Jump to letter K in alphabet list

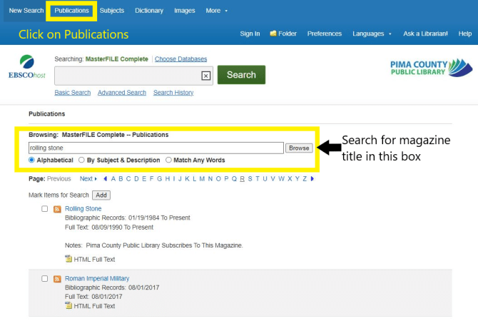187,178
